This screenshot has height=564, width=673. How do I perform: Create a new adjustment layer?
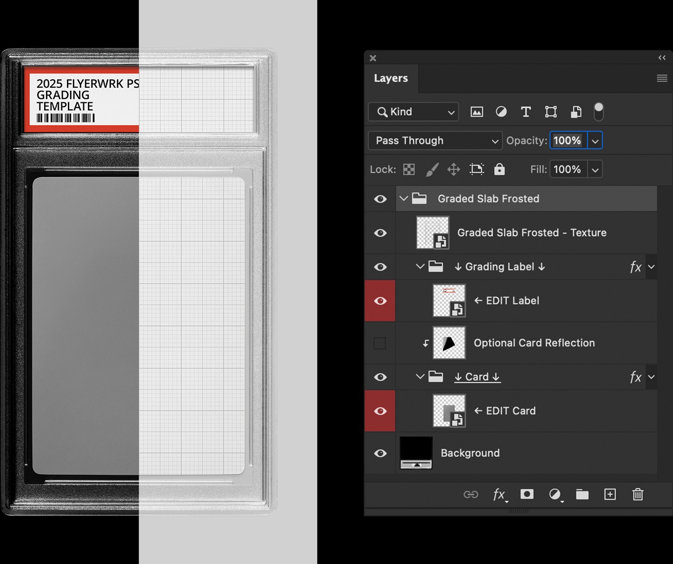point(556,494)
